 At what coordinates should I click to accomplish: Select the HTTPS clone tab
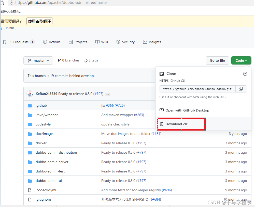click(x=164, y=81)
